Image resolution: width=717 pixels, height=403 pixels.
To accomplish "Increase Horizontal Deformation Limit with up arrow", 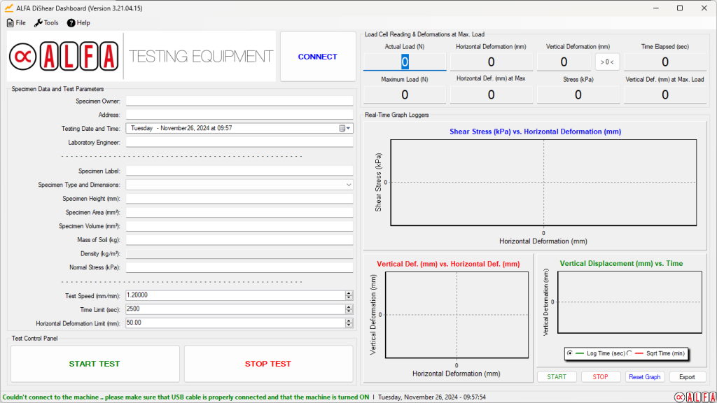I will 349,320.
